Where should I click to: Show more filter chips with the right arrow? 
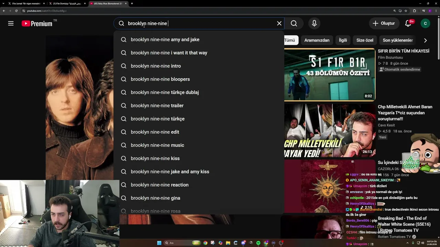[425, 40]
